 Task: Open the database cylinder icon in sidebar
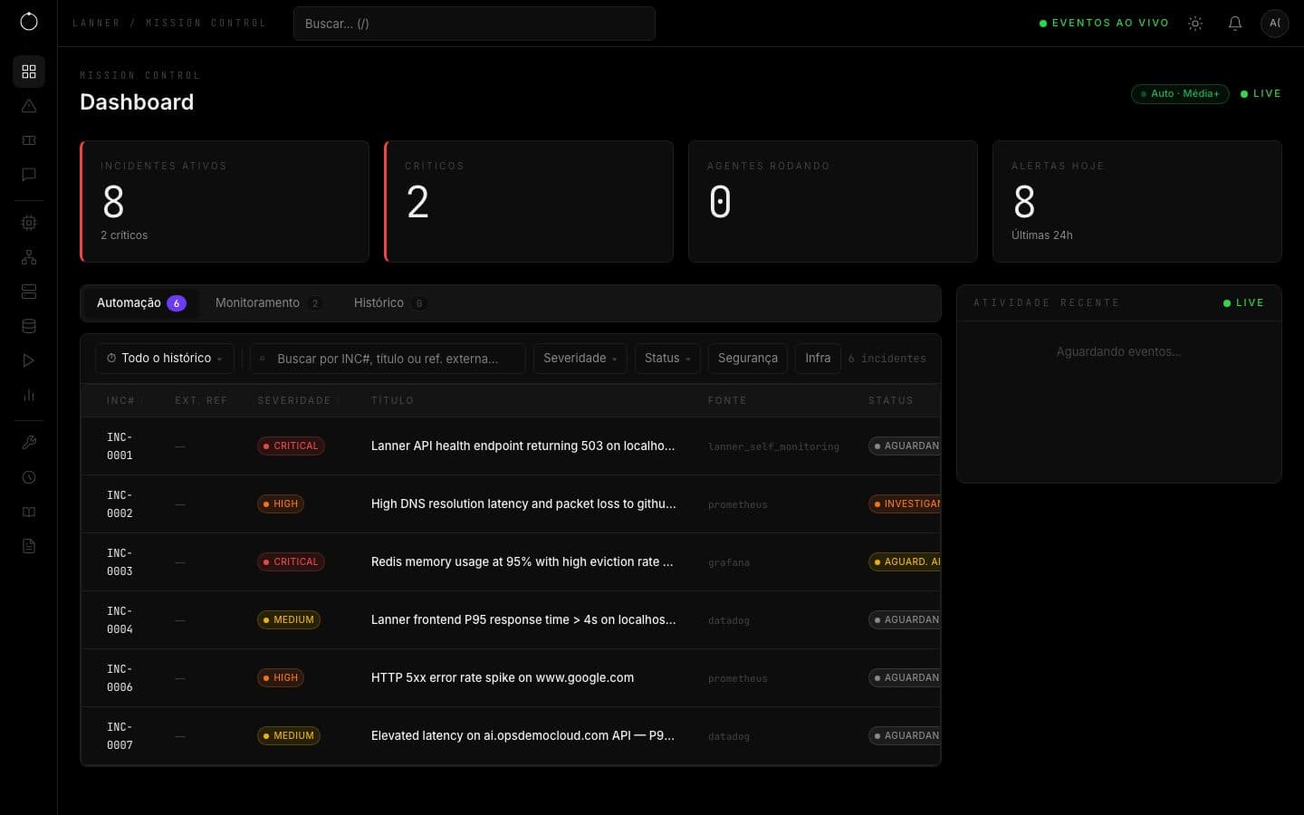[29, 326]
